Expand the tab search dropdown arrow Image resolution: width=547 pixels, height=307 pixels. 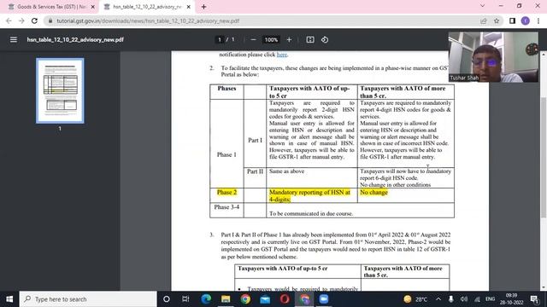click(482, 6)
